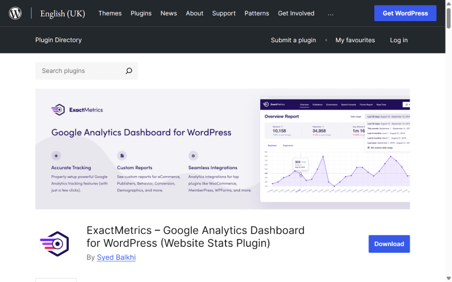Click the Google Analytics Dashboard banner heading
The image size is (452, 282).
coord(141,132)
